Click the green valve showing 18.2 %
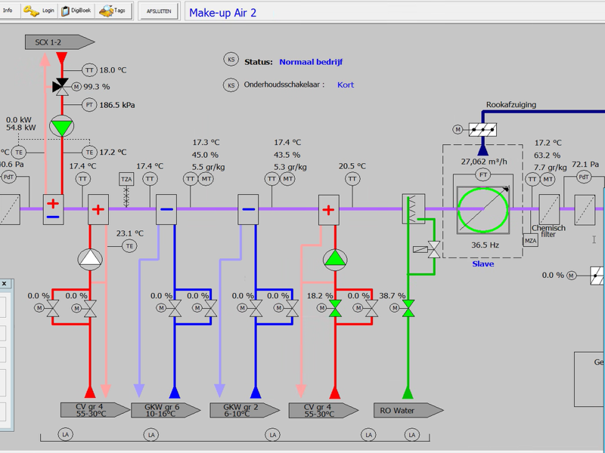 (335, 308)
